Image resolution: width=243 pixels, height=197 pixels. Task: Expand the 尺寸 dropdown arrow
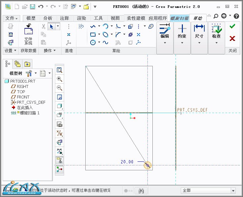tap(199, 43)
